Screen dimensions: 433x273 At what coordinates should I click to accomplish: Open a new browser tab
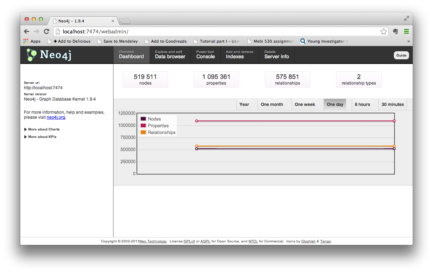(x=125, y=21)
